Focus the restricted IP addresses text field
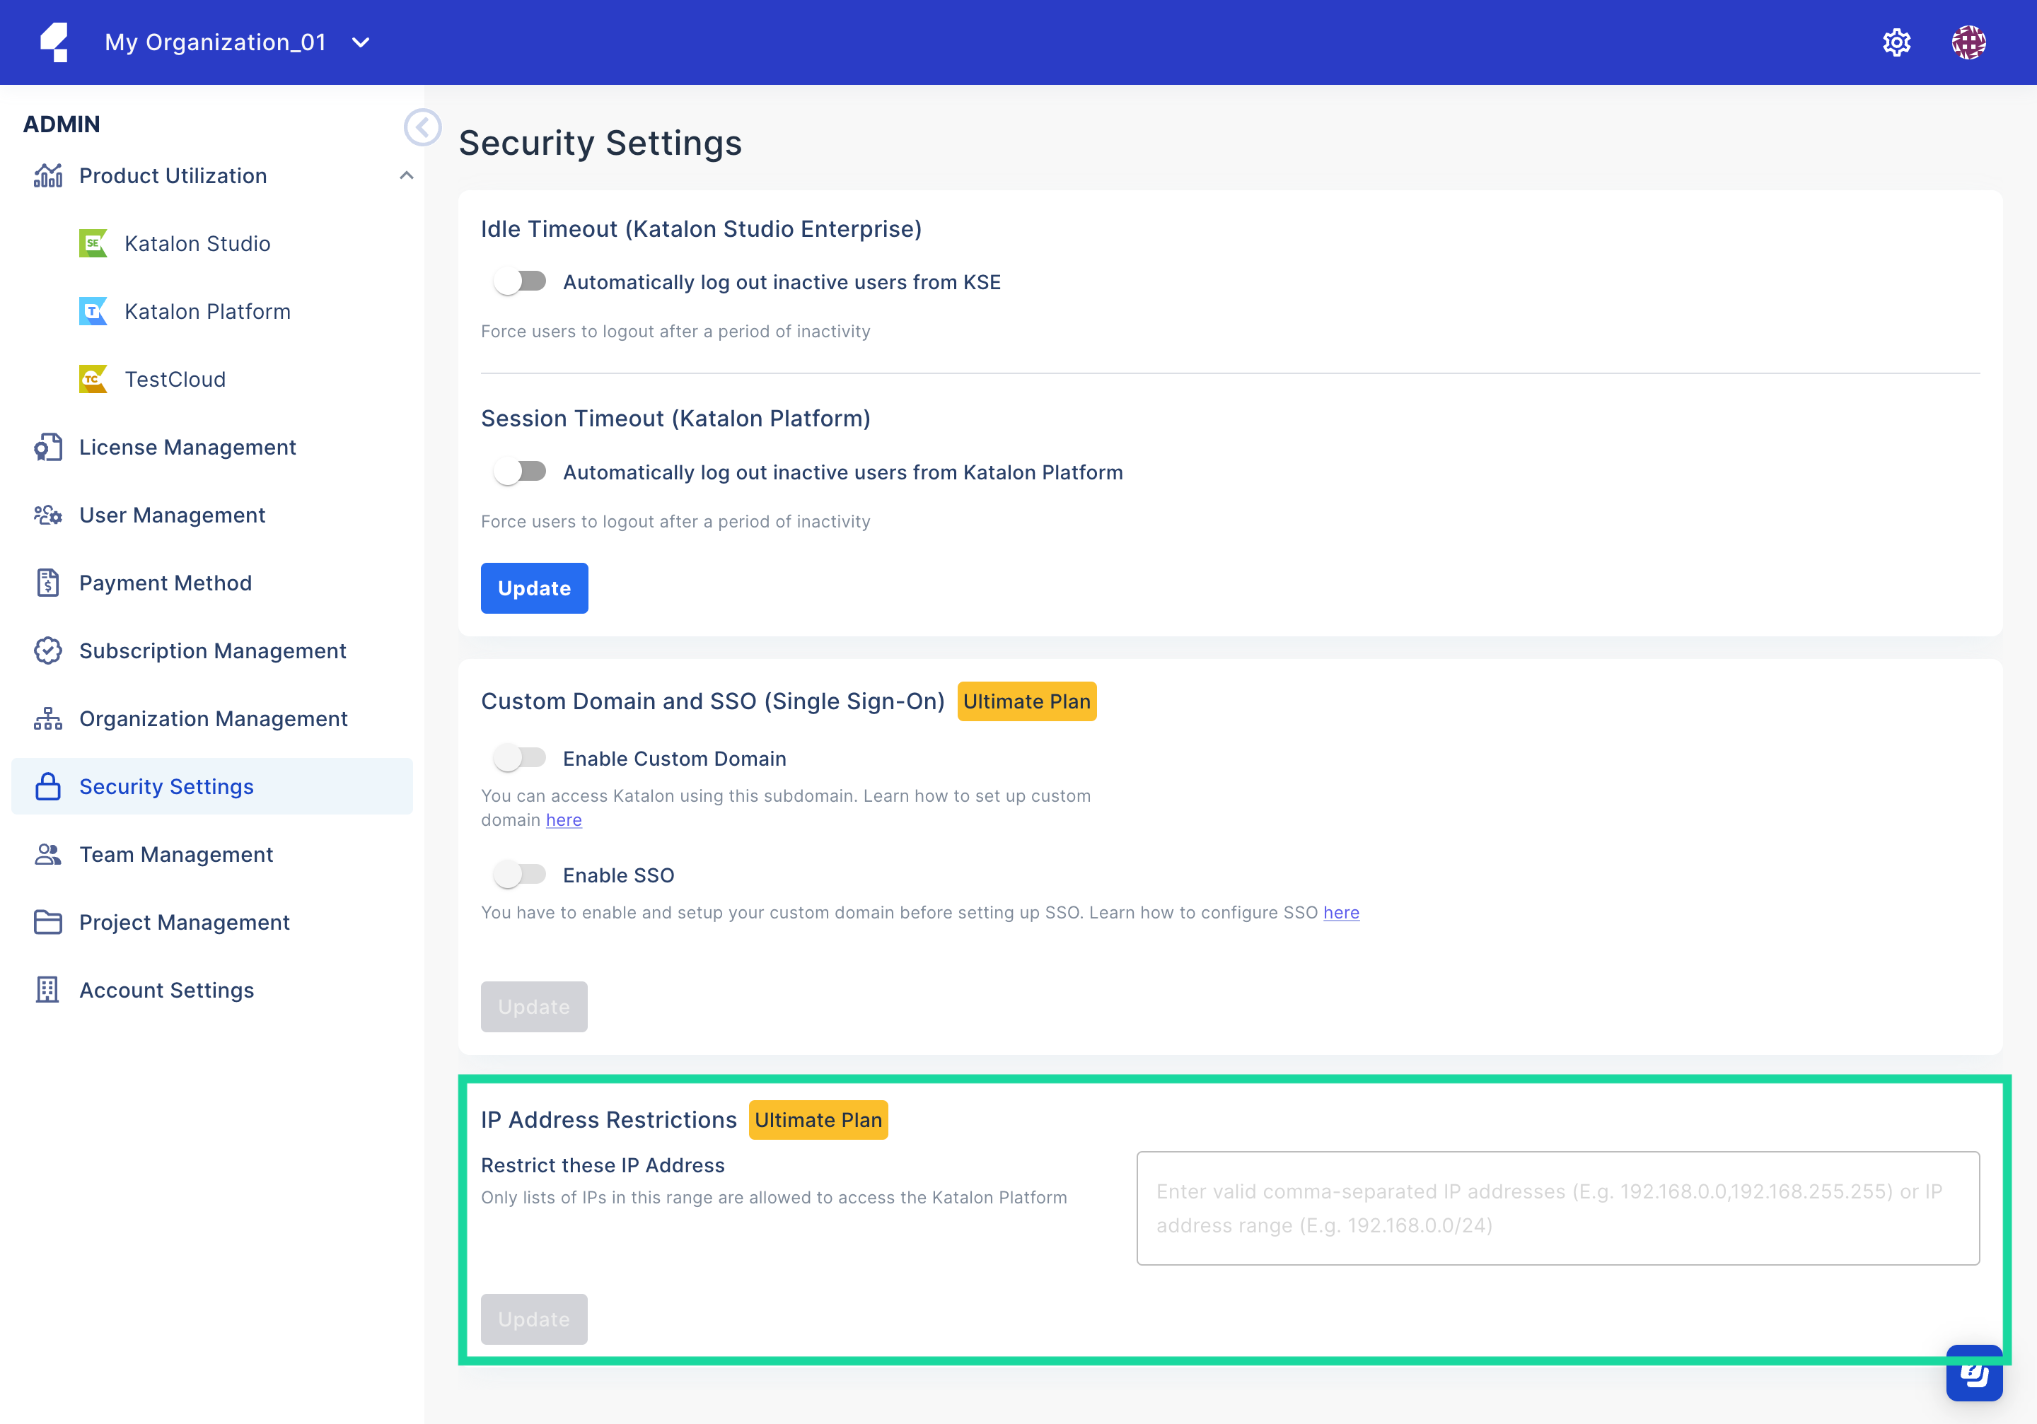Screen dimensions: 2037x1424 (1558, 1208)
